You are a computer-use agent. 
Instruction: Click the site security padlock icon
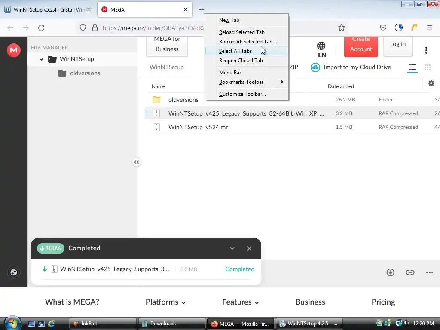[95, 28]
